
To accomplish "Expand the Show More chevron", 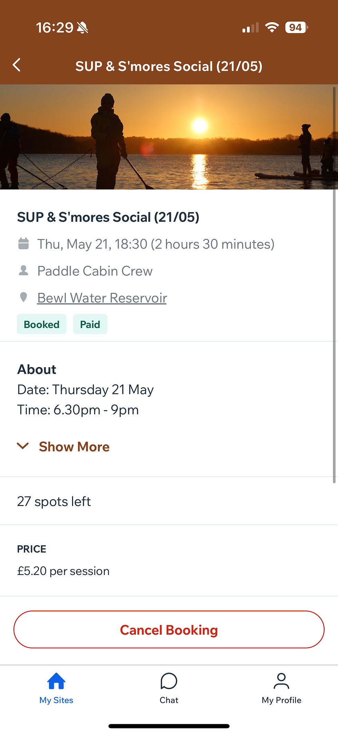I will [x=23, y=446].
